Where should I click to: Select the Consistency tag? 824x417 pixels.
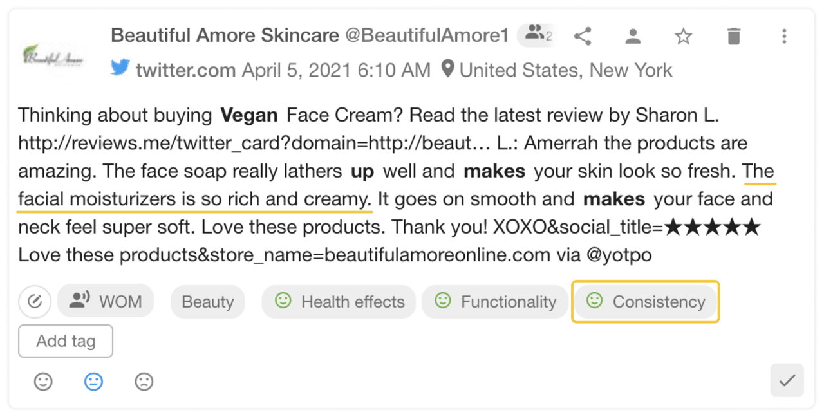click(646, 301)
